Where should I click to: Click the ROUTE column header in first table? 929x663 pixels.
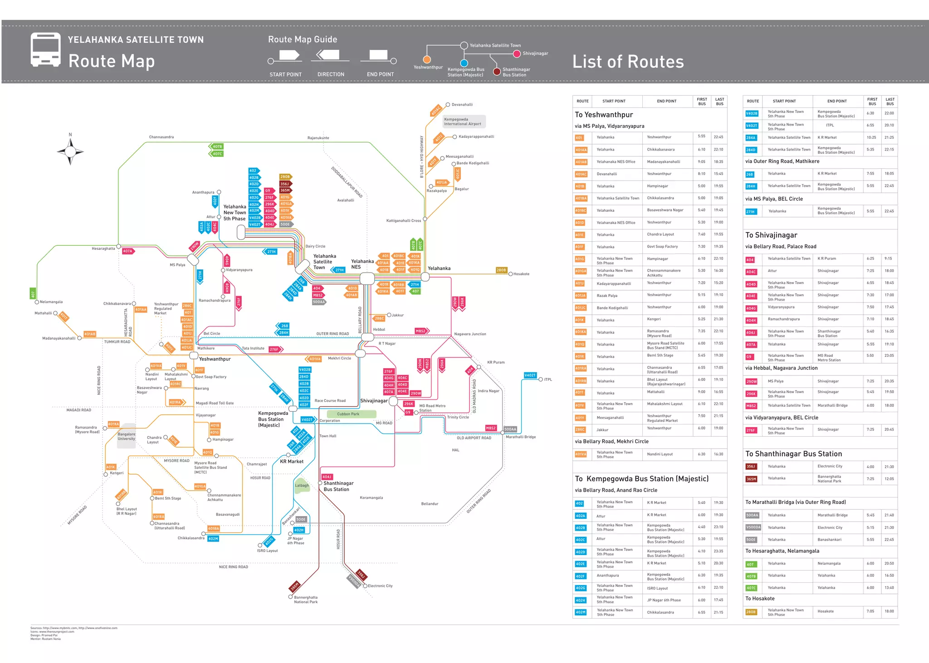(582, 101)
